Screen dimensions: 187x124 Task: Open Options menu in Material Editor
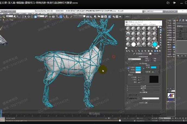click(x=145, y=25)
